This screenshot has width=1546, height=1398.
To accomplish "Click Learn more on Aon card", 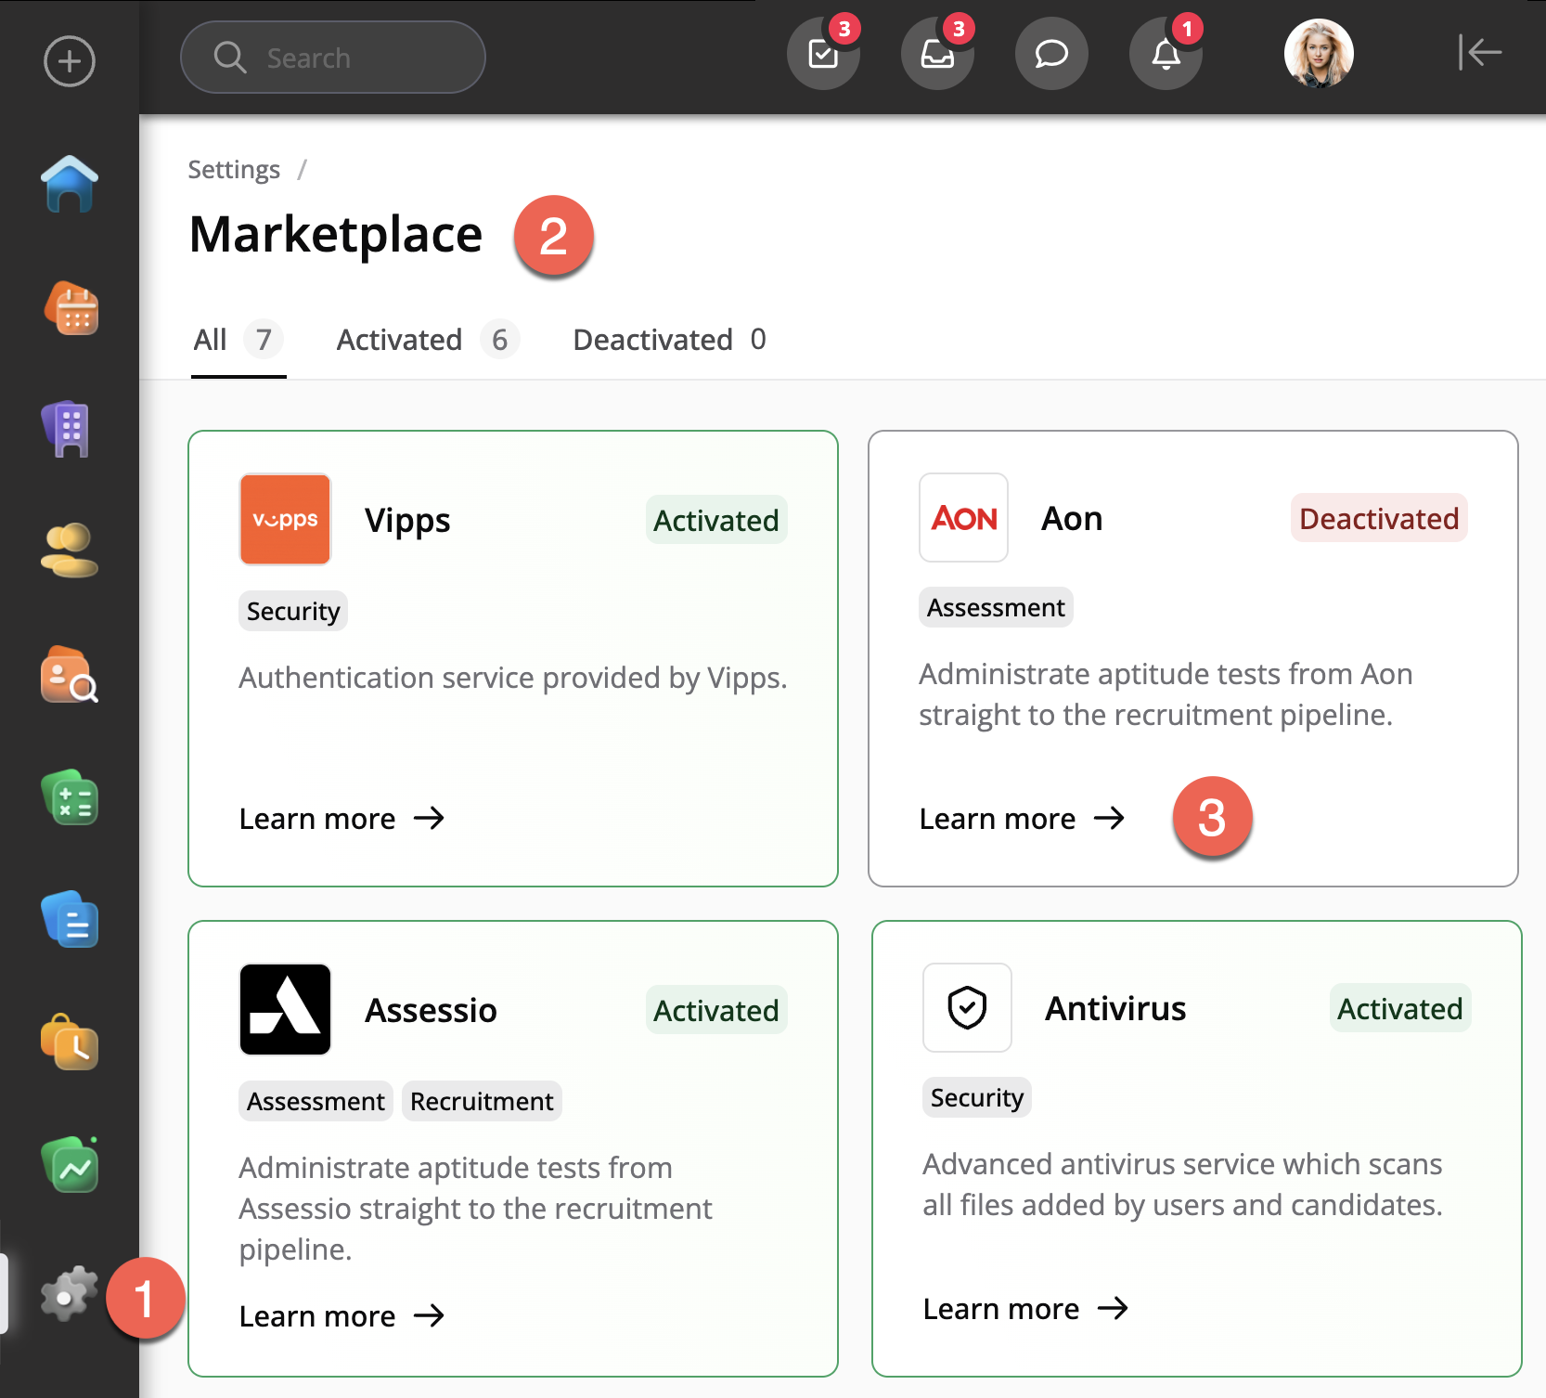I will coord(1021,819).
